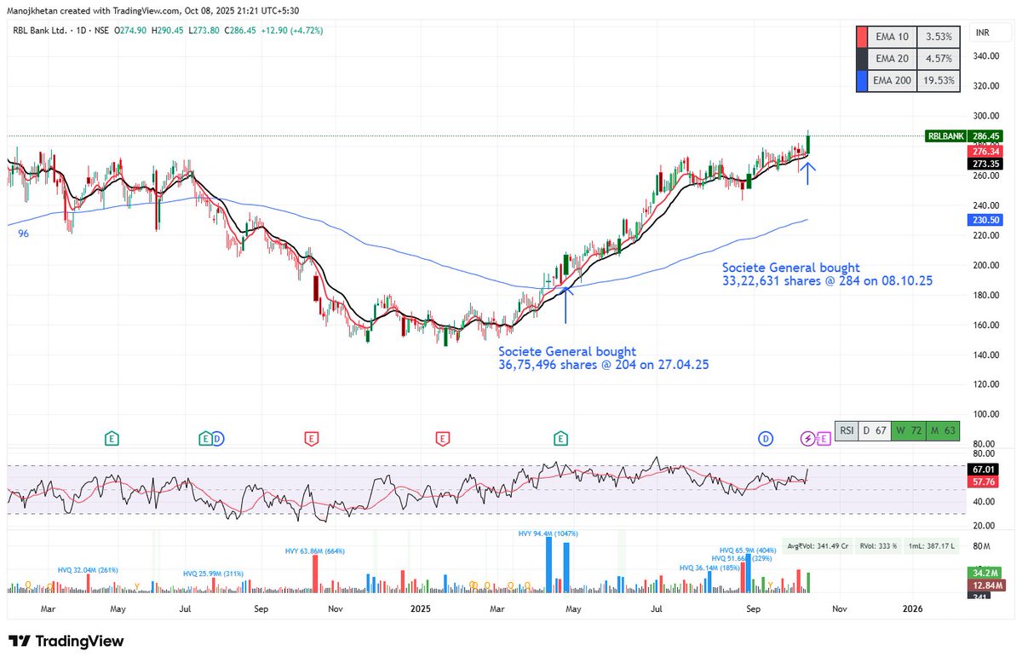Image resolution: width=1022 pixels, height=663 pixels.
Task: Click the 340.00 level on the price axis
Action: [x=988, y=56]
